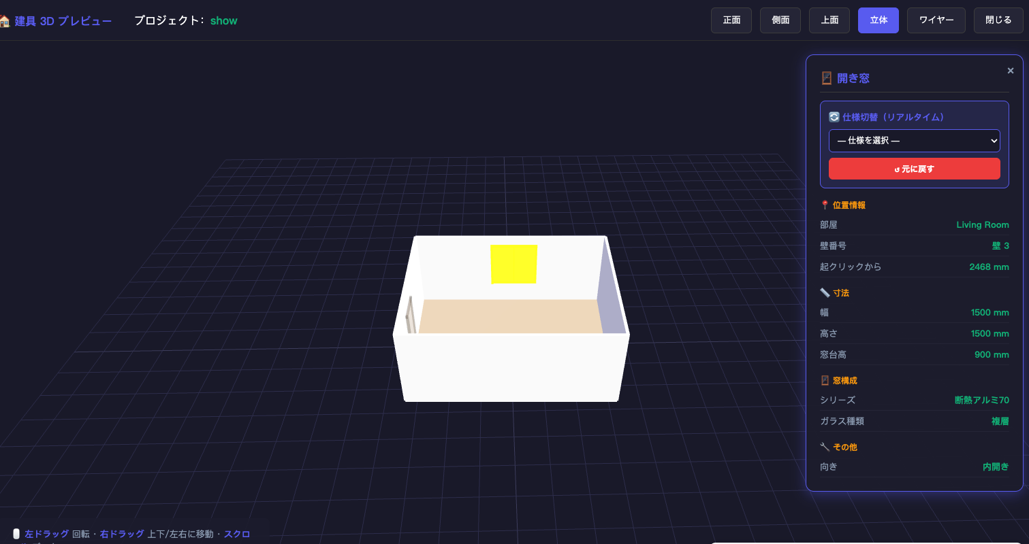Image resolution: width=1029 pixels, height=544 pixels.
Task: Click the wrench icon beside その他
Action: (x=825, y=447)
